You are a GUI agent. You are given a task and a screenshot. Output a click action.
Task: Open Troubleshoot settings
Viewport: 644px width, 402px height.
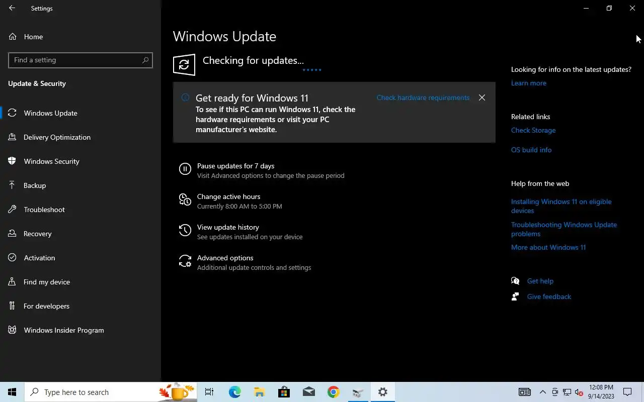80,210
